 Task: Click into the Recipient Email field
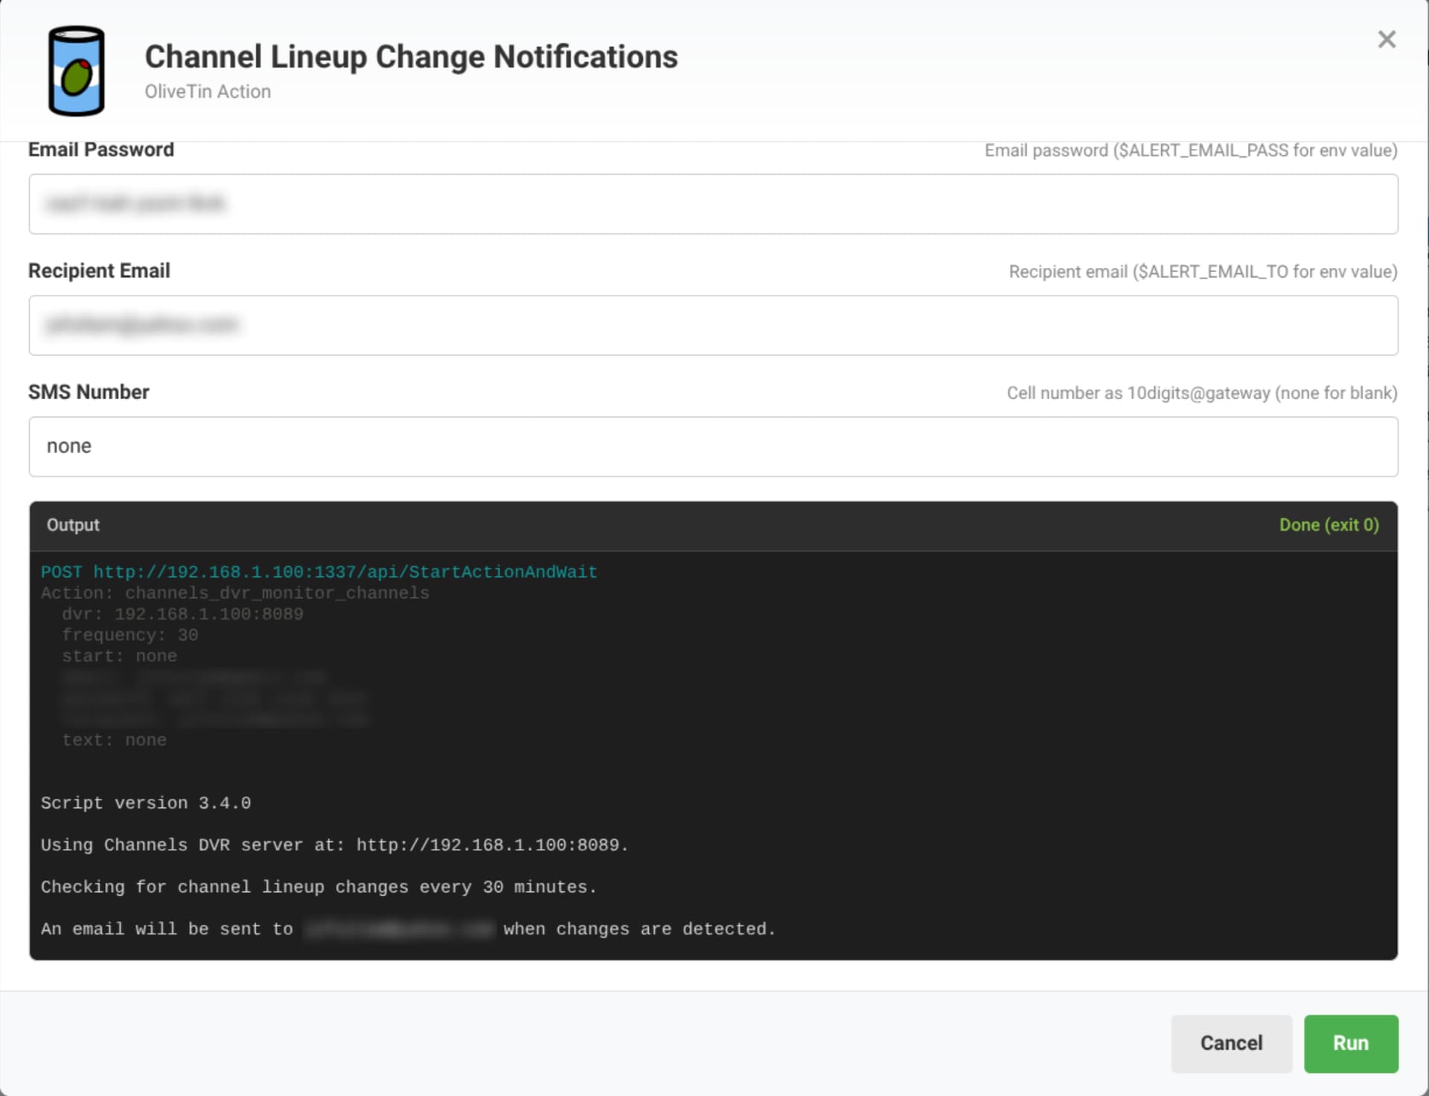click(713, 325)
